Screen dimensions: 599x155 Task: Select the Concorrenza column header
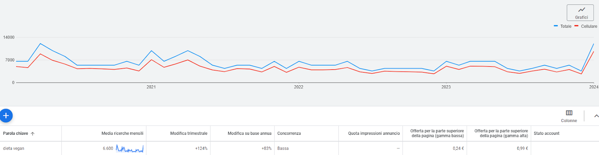click(x=289, y=133)
